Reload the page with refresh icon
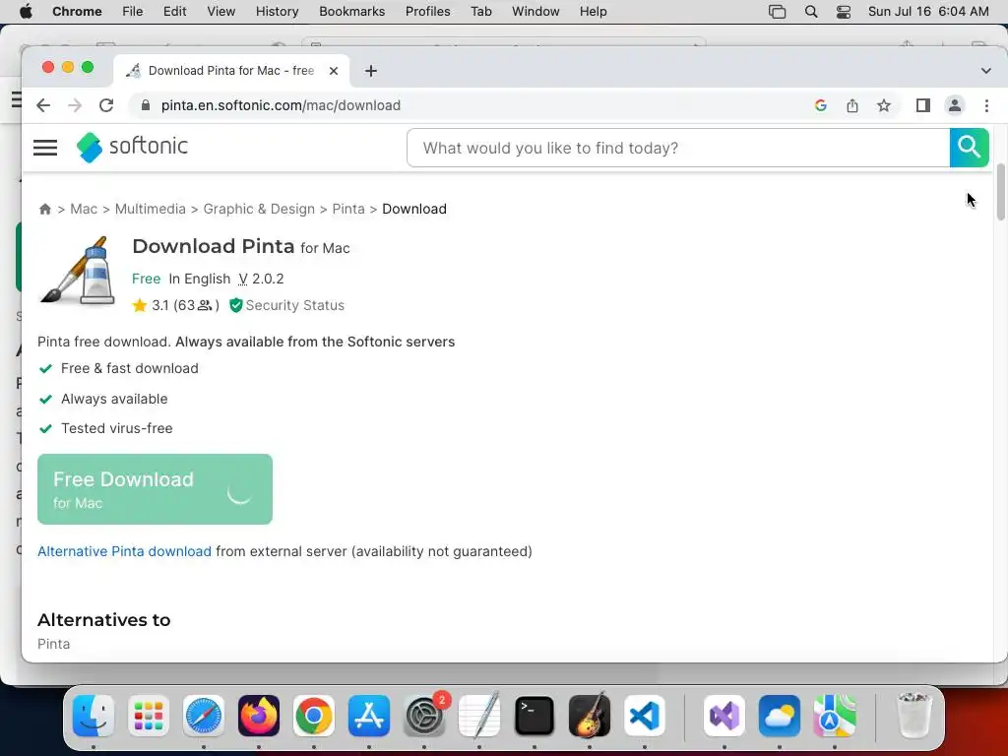1008x756 pixels. pyautogui.click(x=106, y=105)
